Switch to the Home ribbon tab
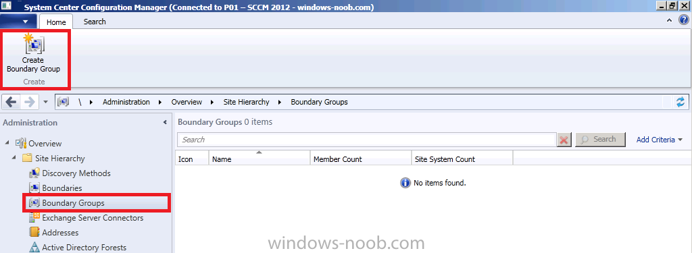692x253 pixels. coord(56,22)
